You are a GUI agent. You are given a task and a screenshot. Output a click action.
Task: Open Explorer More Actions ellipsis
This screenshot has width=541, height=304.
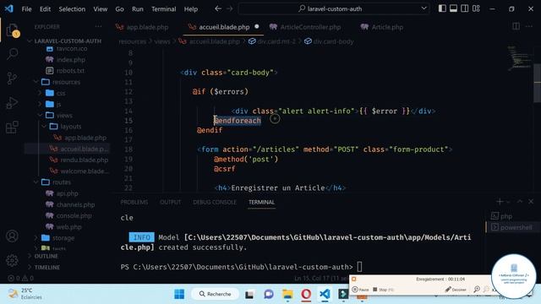pos(98,26)
